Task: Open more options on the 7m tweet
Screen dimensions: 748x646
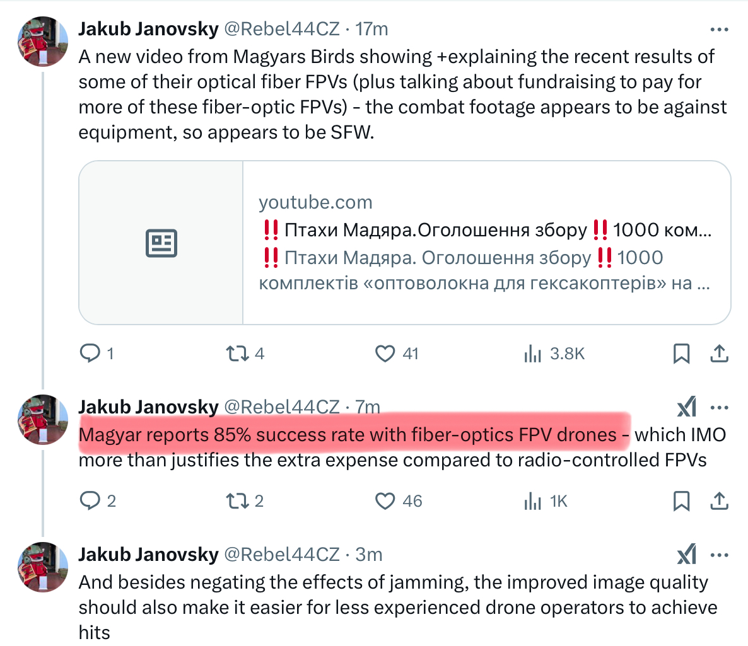Action: point(719,408)
